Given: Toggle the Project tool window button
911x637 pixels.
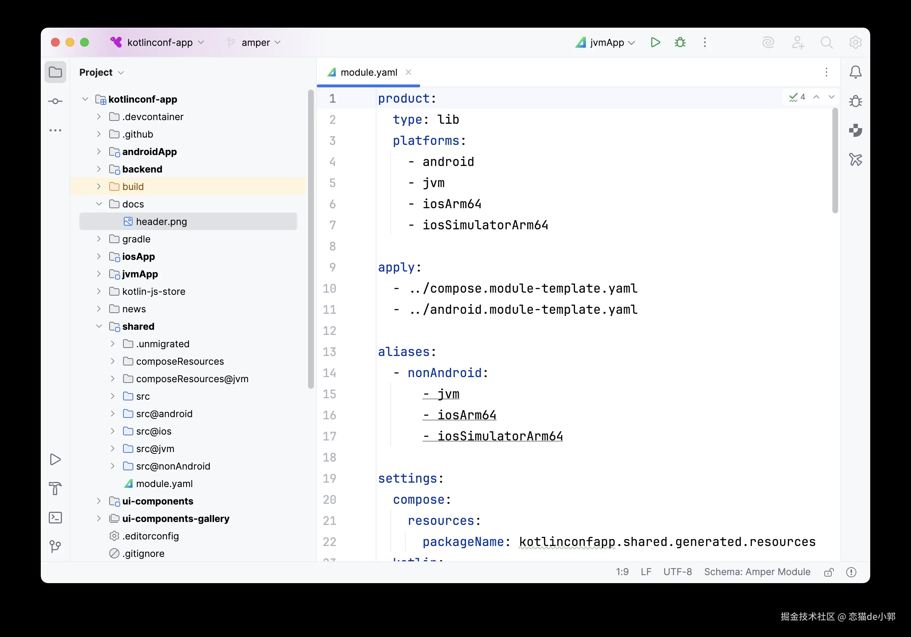Looking at the screenshot, I should tap(55, 72).
